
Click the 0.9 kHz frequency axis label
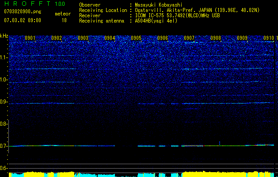point(4,102)
